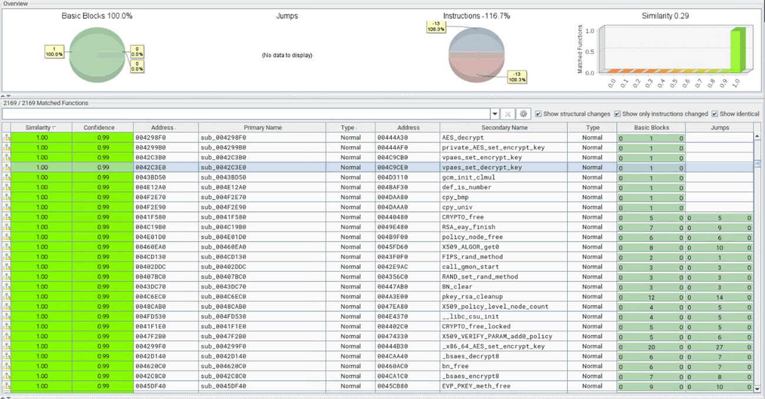The height and width of the screenshot is (399, 765).
Task: Toggle the Show identical checkbox
Action: point(715,114)
